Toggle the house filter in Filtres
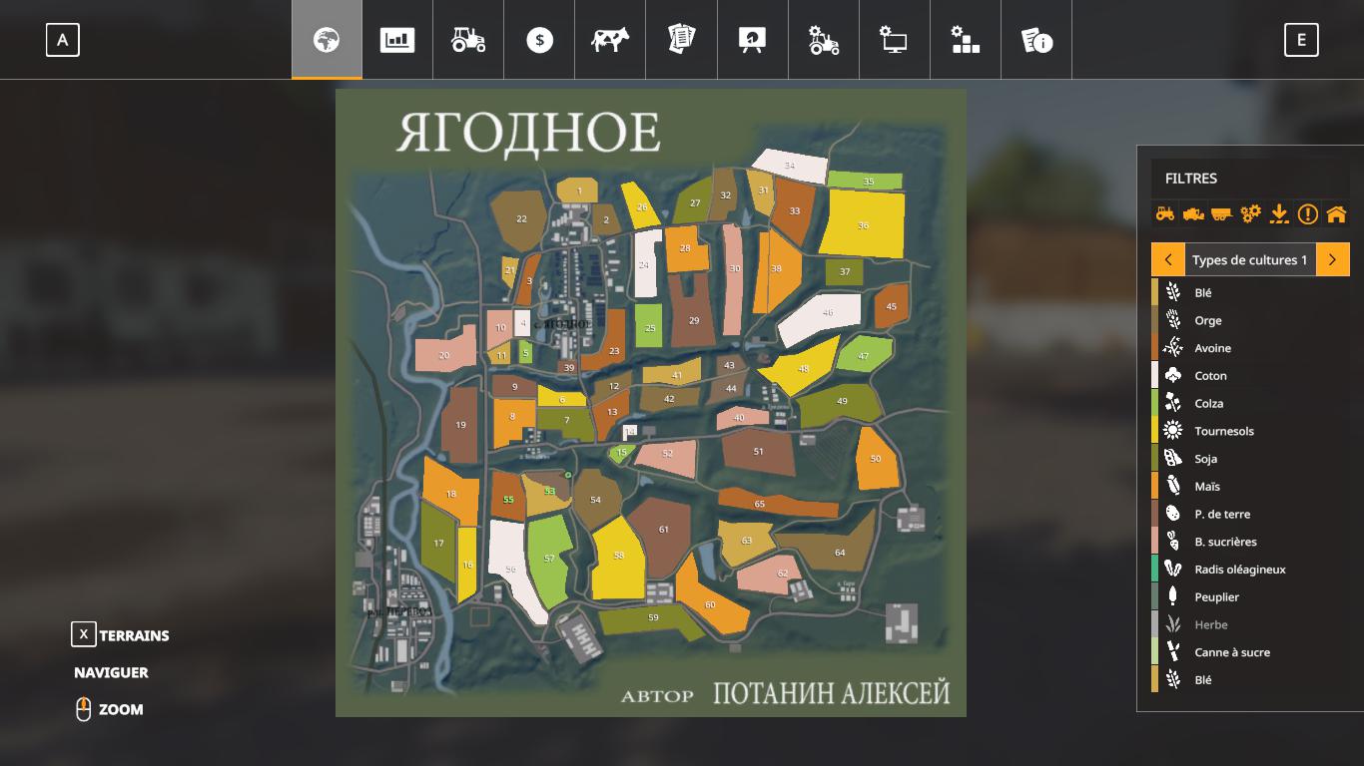 1336,213
